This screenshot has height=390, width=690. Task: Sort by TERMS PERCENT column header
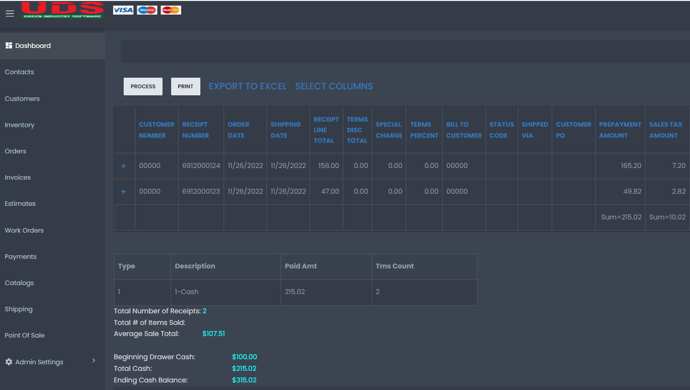point(424,130)
